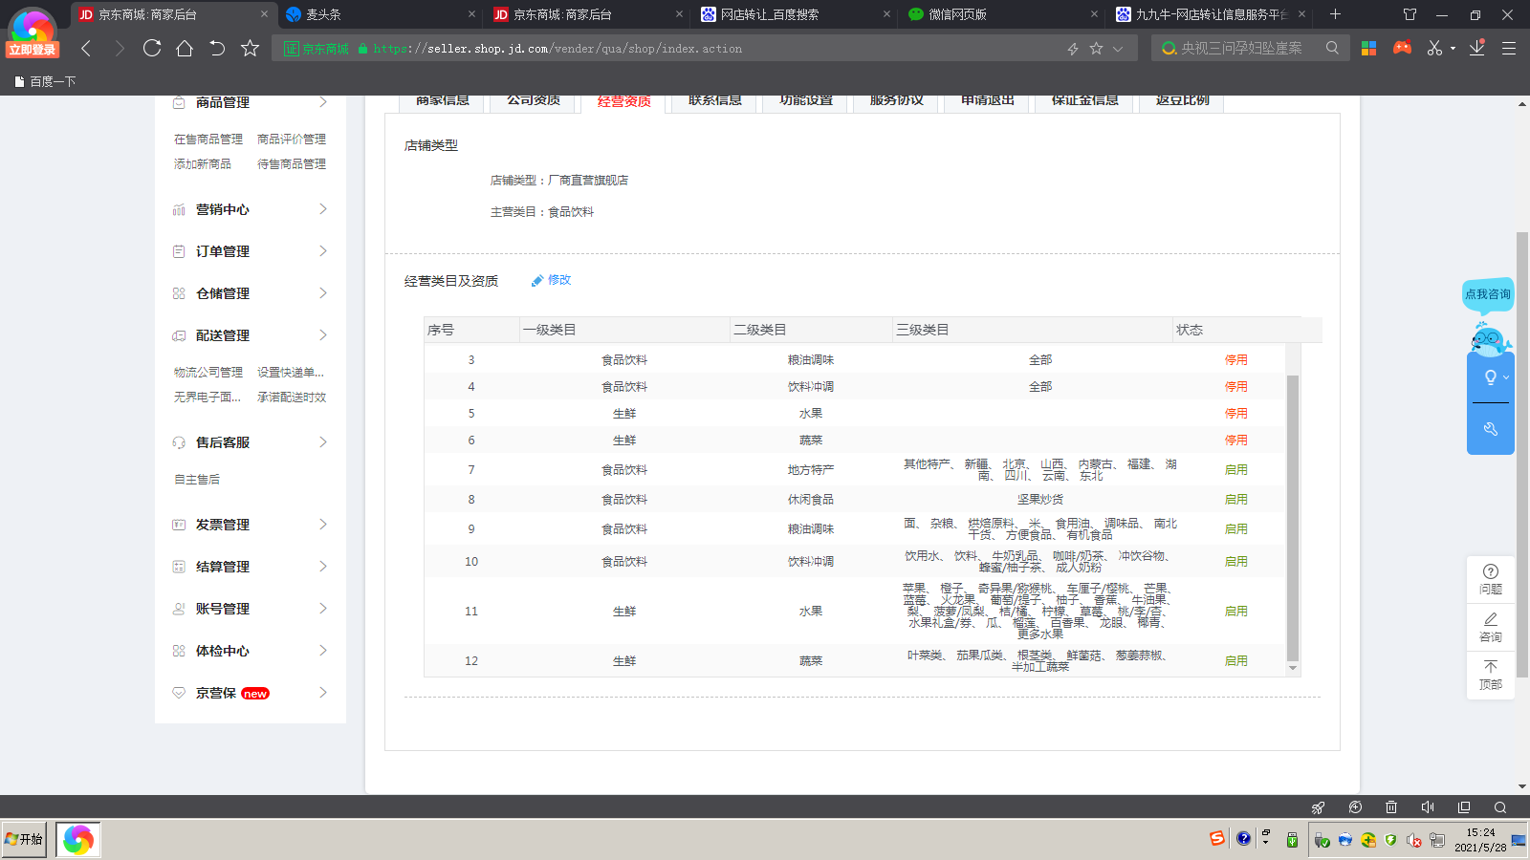1530x860 pixels.
Task: Click the trash icon in browser status bar
Action: (x=1391, y=807)
